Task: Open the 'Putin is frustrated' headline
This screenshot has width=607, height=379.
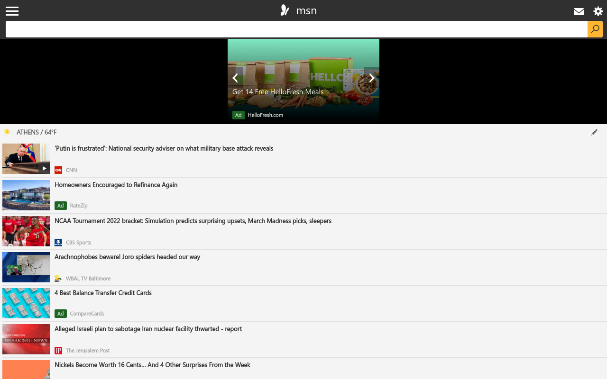Action: pyautogui.click(x=164, y=148)
